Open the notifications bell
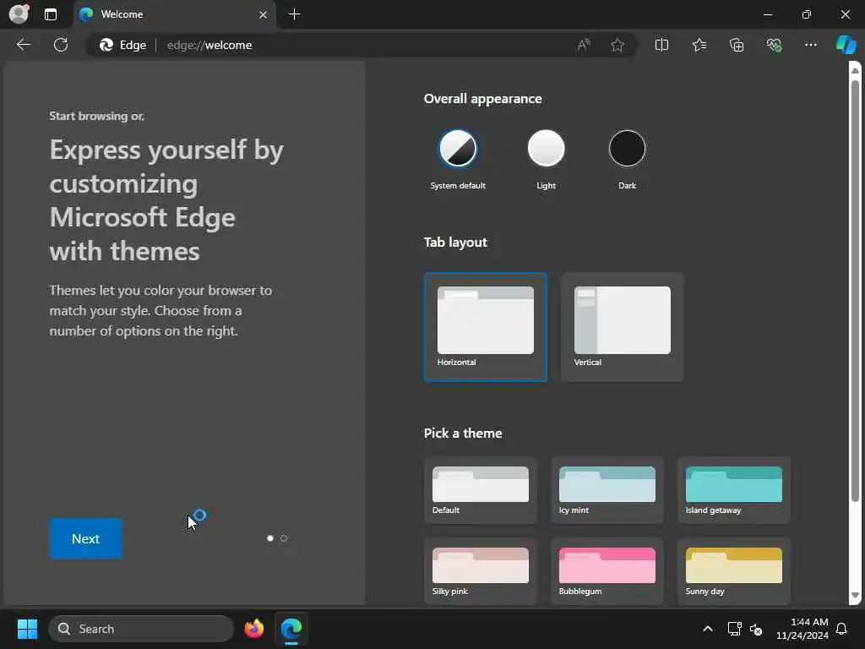 click(841, 629)
